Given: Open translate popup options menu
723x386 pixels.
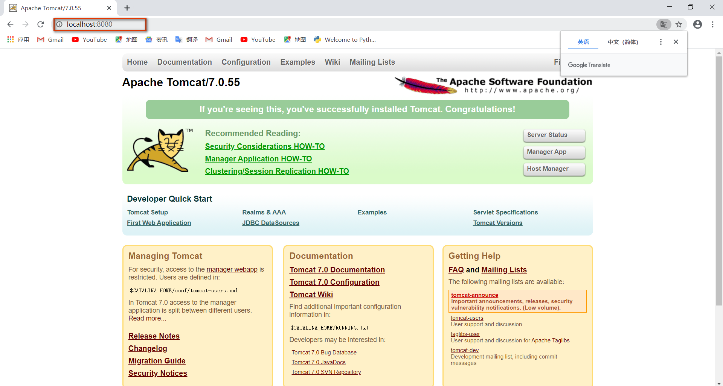Looking at the screenshot, I should click(660, 42).
